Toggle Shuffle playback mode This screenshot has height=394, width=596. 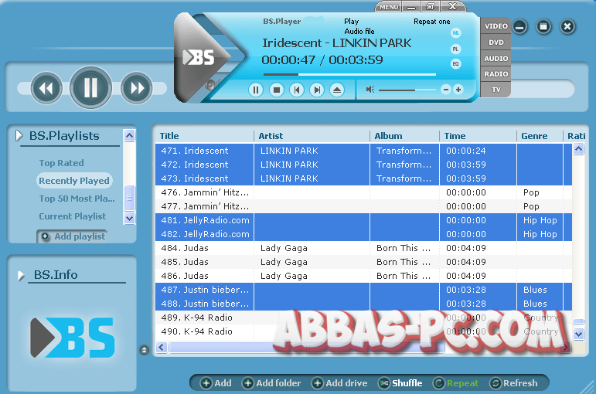click(400, 383)
